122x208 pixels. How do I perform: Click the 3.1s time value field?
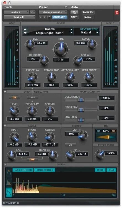pyautogui.click(x=61, y=60)
